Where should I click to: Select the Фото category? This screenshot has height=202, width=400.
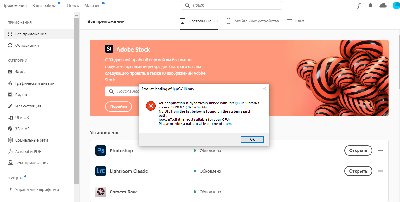click(20, 72)
